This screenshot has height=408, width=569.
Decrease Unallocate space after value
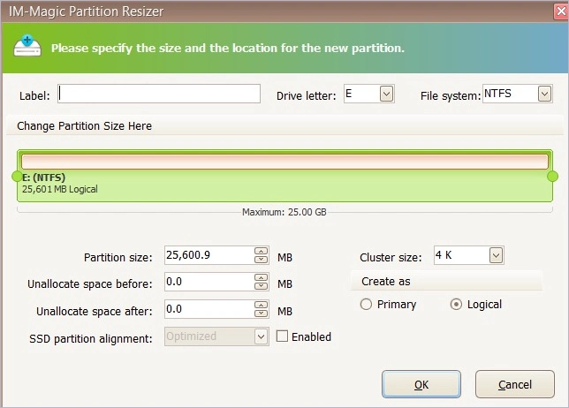pos(261,314)
